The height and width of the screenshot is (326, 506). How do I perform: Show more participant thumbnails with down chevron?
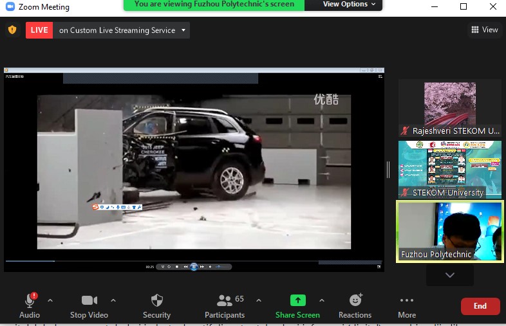click(x=450, y=275)
